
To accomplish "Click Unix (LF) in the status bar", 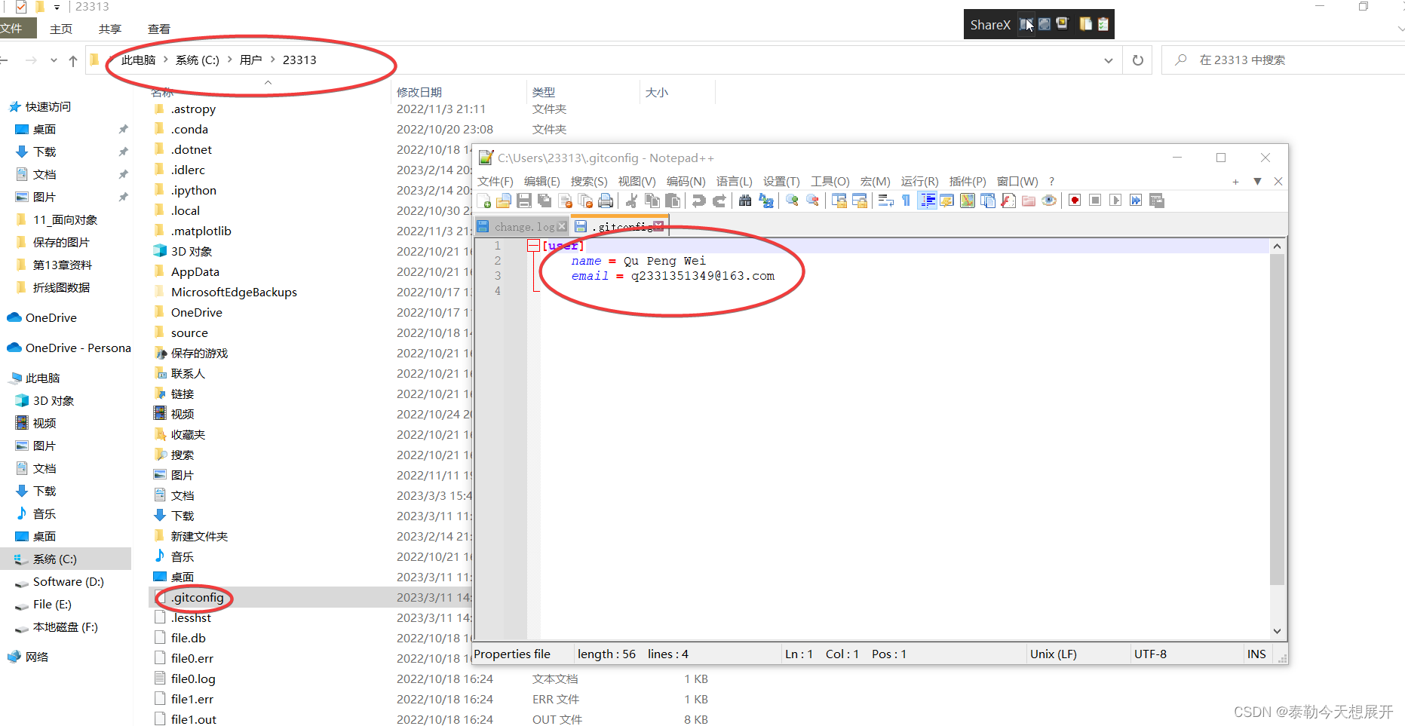I will (1053, 654).
